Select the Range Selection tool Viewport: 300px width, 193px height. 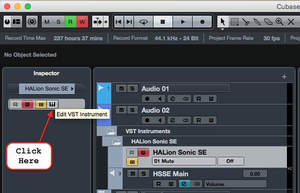coord(234,22)
